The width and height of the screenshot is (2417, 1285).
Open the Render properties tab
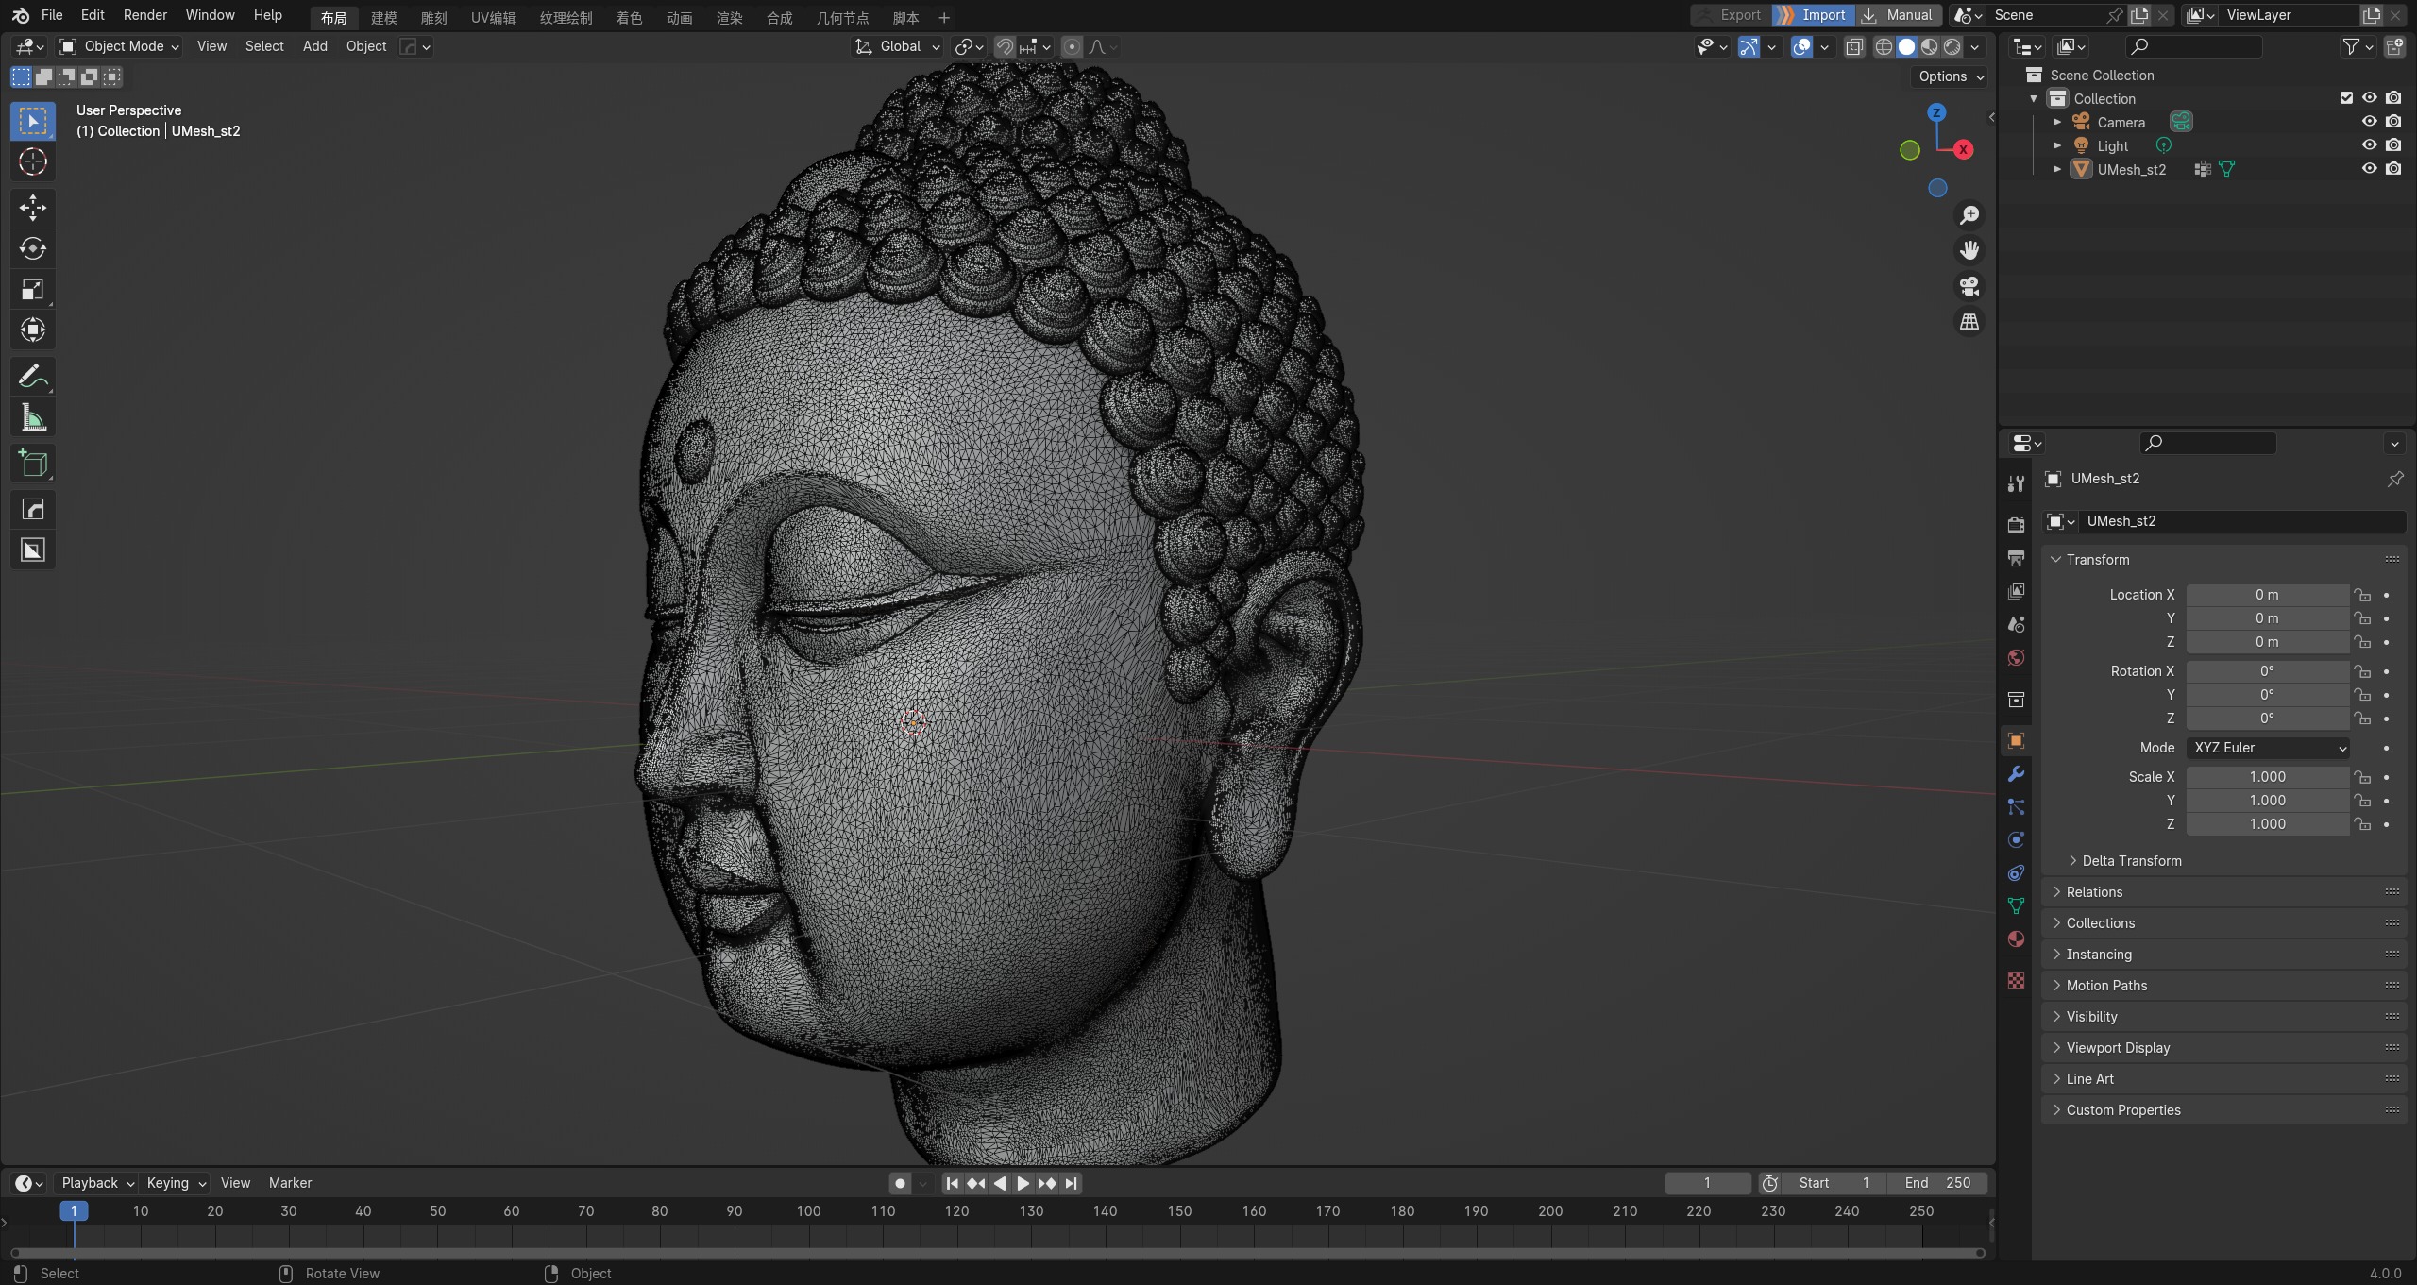click(x=2016, y=524)
